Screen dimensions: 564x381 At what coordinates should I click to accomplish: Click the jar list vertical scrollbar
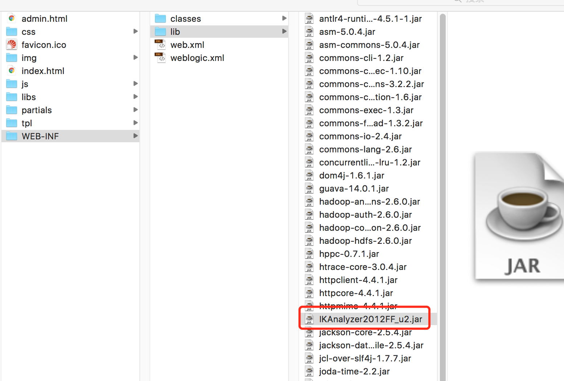(x=442, y=197)
